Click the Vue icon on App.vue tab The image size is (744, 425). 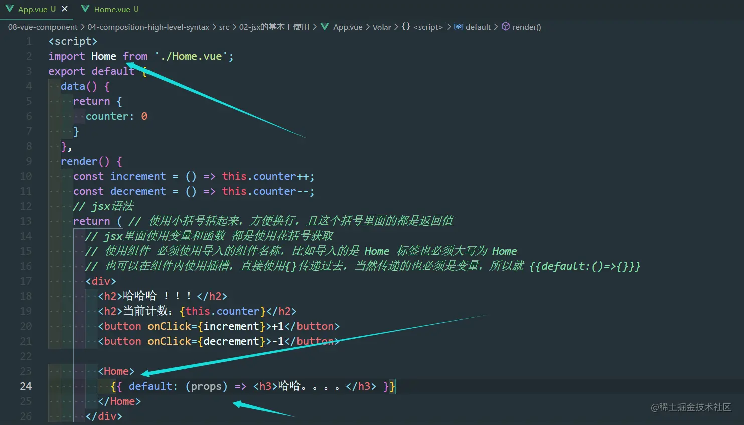pyautogui.click(x=10, y=9)
